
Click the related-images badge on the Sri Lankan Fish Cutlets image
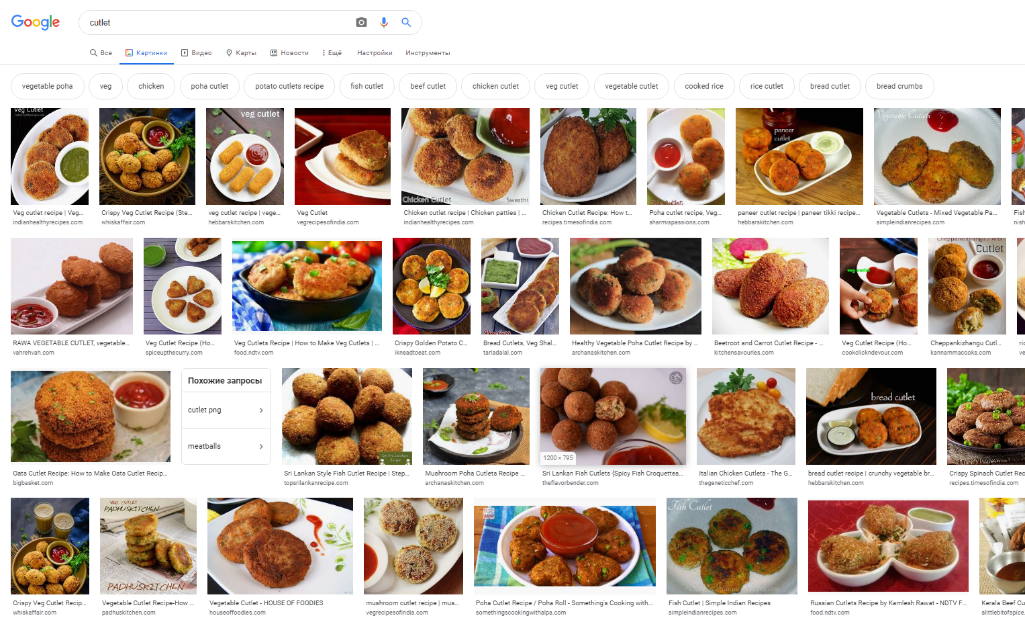pyautogui.click(x=675, y=378)
